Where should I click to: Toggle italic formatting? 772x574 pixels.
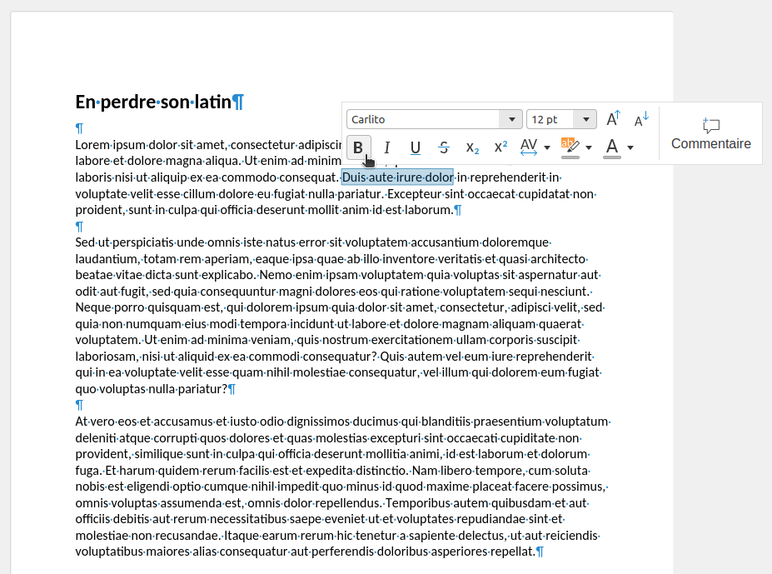coord(386,147)
